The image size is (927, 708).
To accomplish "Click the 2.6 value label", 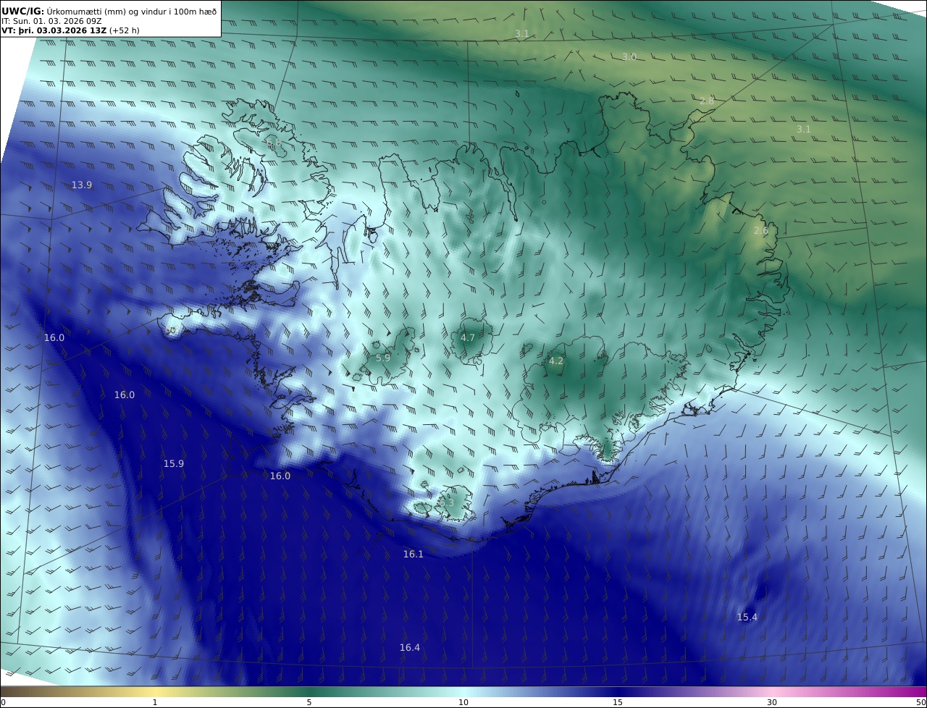I will point(761,231).
